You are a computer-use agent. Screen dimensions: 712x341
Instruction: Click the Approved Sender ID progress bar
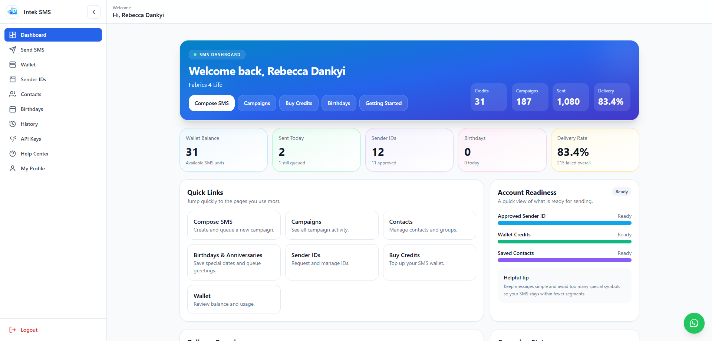[x=564, y=223]
